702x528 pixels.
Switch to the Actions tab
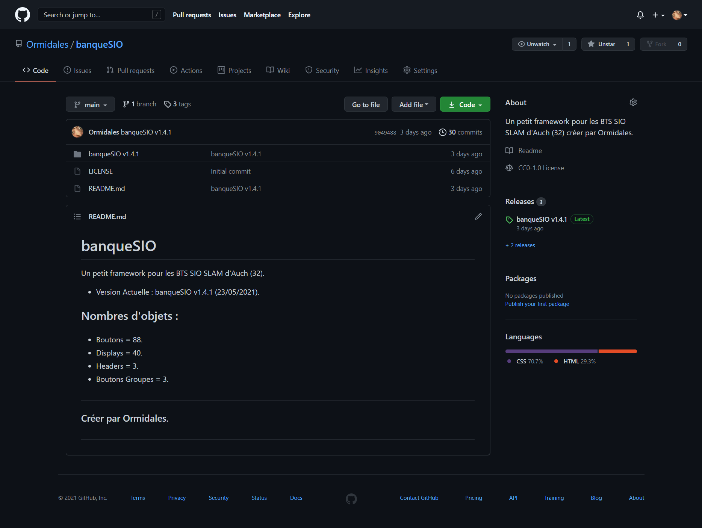pos(186,70)
